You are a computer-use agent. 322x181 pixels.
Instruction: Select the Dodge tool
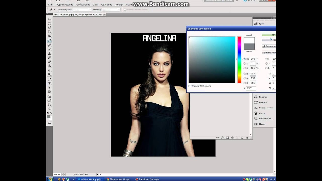click(49, 75)
